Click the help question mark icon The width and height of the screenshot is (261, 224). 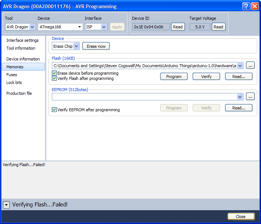pyautogui.click(x=246, y=6)
